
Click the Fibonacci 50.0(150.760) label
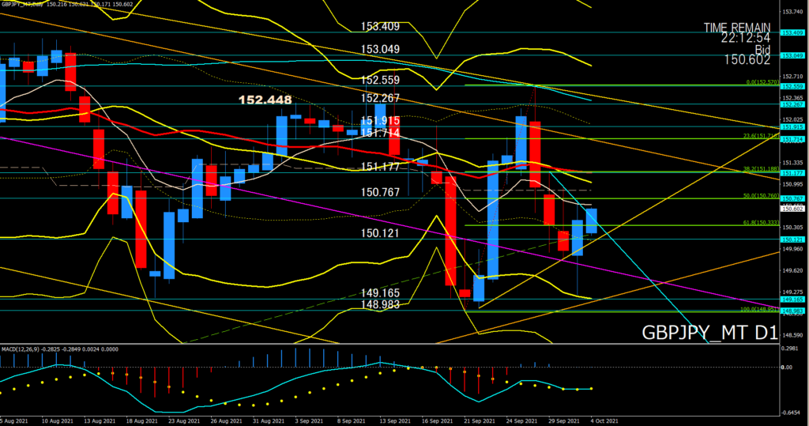point(761,196)
